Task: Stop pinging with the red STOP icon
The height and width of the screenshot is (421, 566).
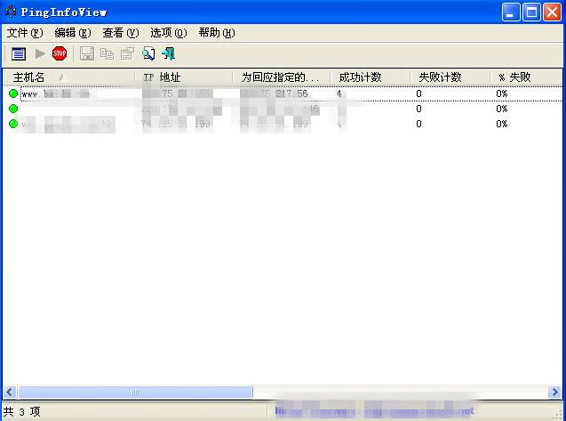Action: (60, 53)
